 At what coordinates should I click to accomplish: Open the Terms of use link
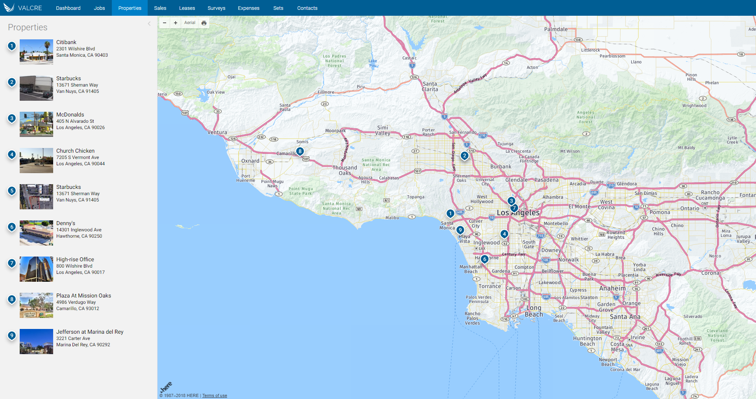point(215,395)
